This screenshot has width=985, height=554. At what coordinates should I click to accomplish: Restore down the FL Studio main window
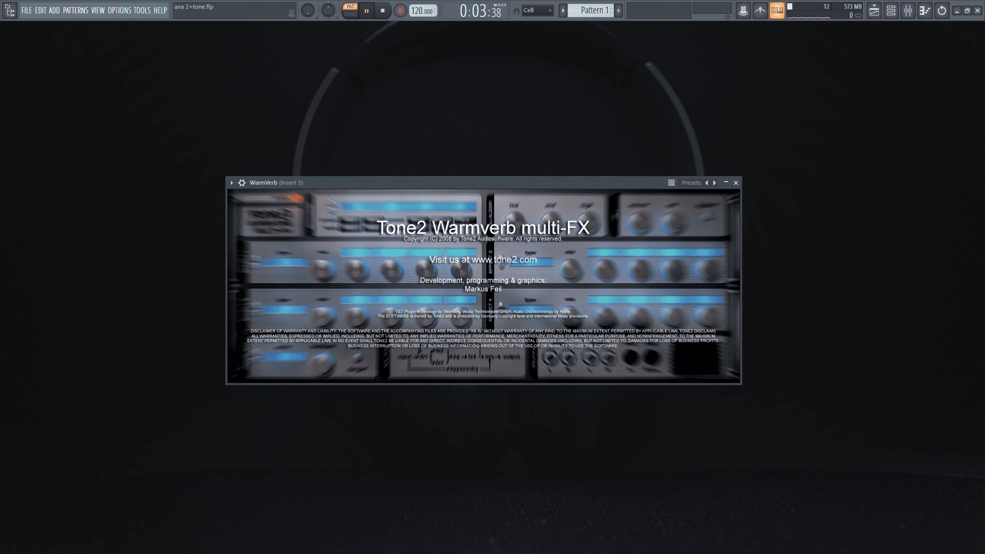click(967, 10)
